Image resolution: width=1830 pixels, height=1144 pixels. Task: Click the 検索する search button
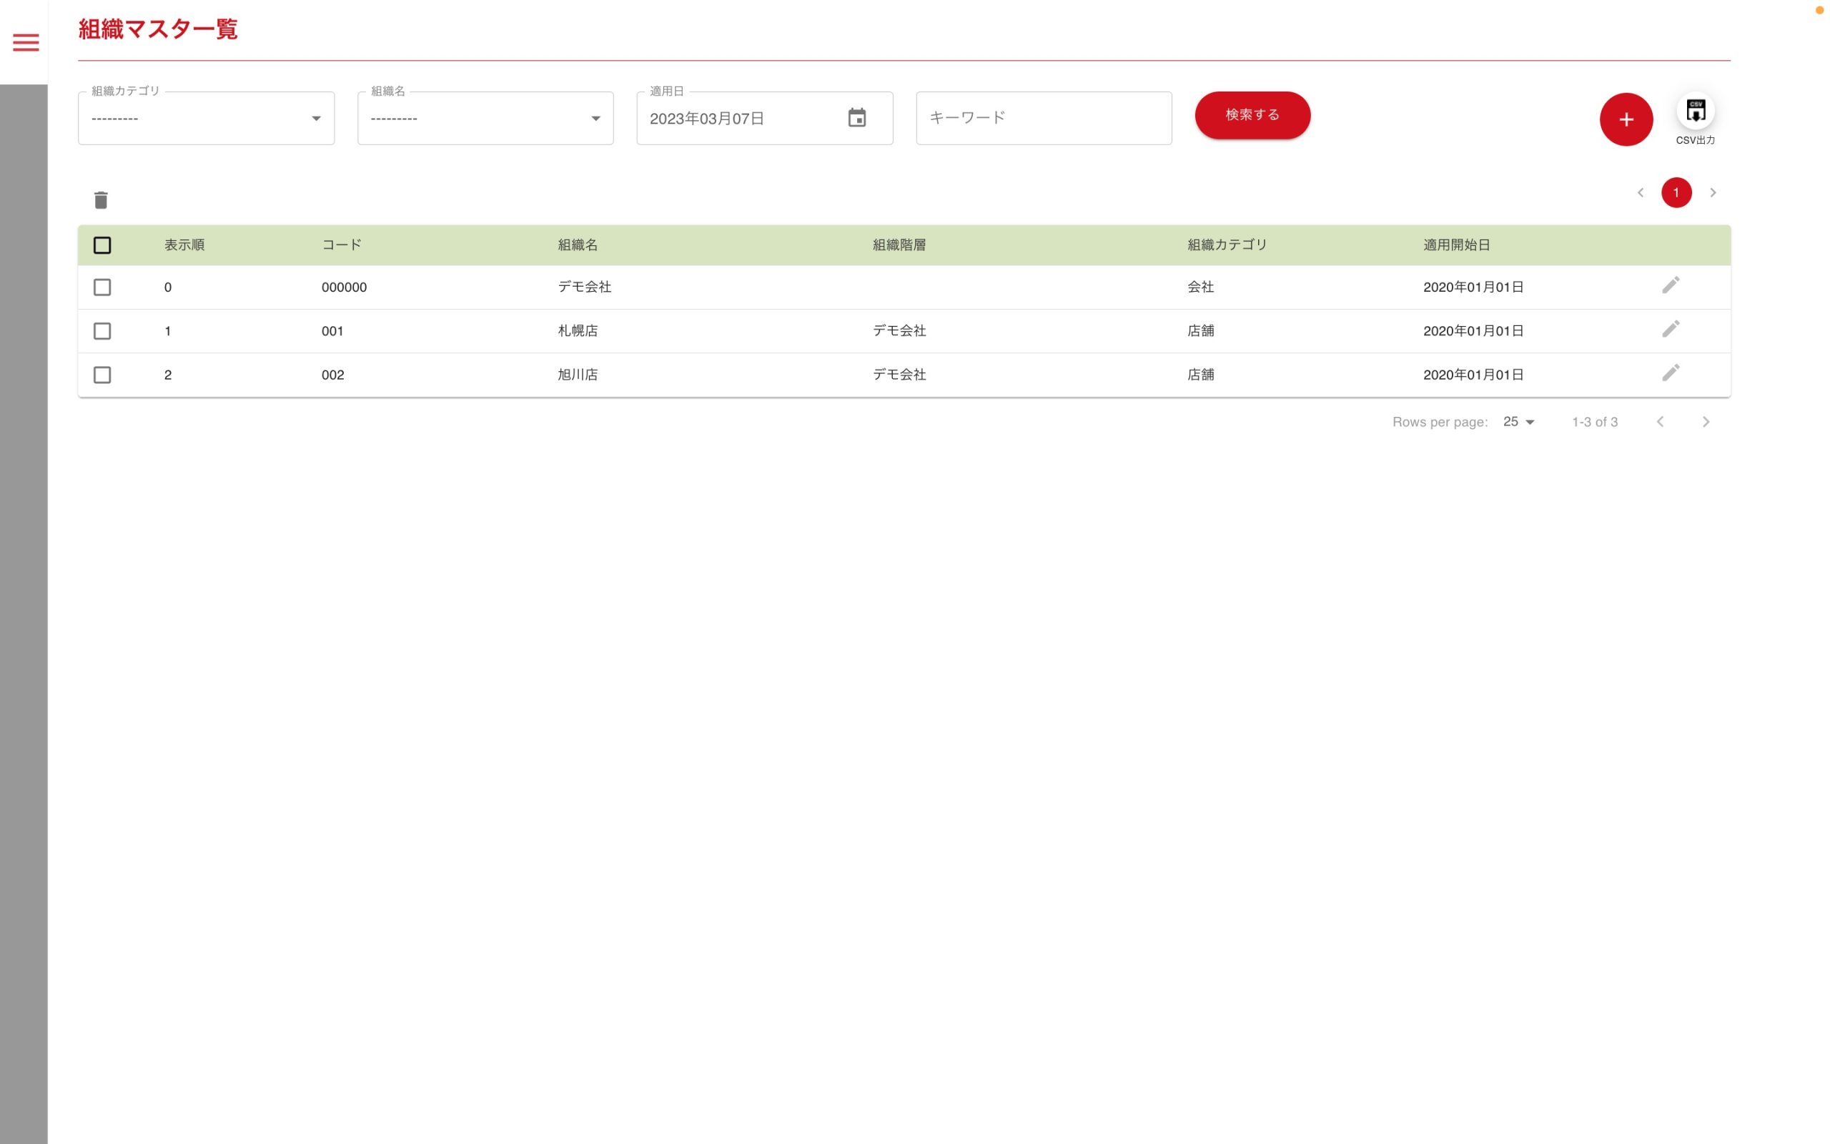(x=1252, y=115)
